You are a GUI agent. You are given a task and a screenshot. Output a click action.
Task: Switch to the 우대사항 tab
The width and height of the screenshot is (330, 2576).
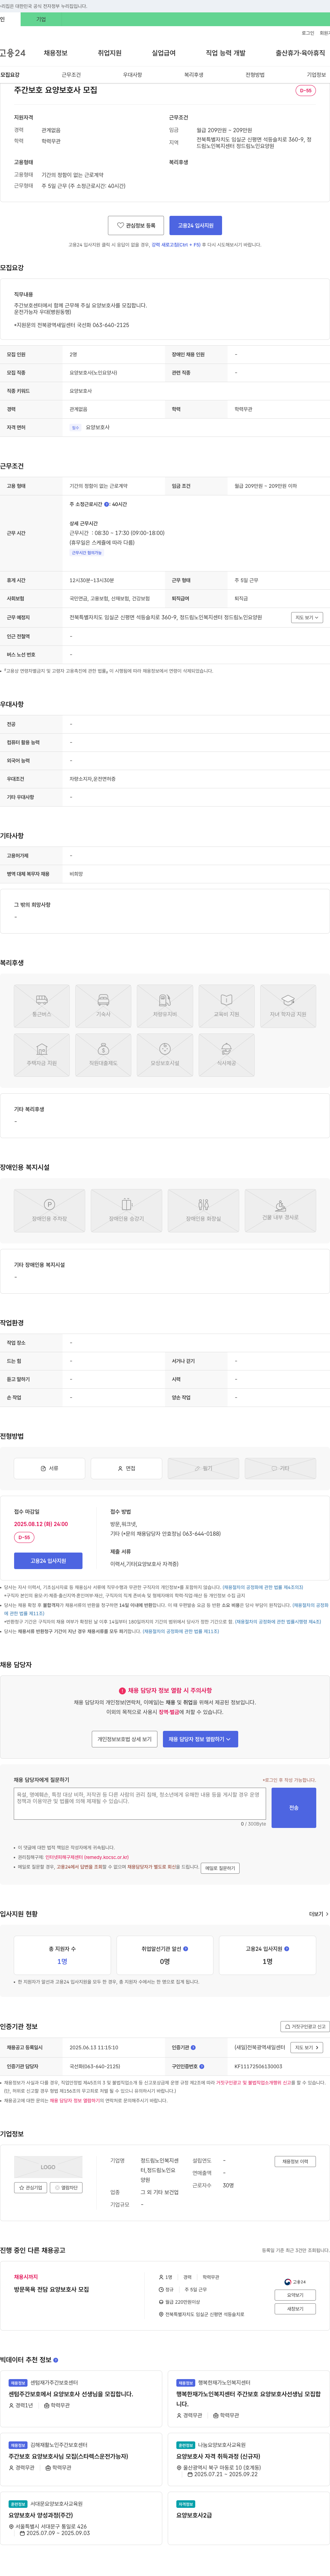[132, 75]
